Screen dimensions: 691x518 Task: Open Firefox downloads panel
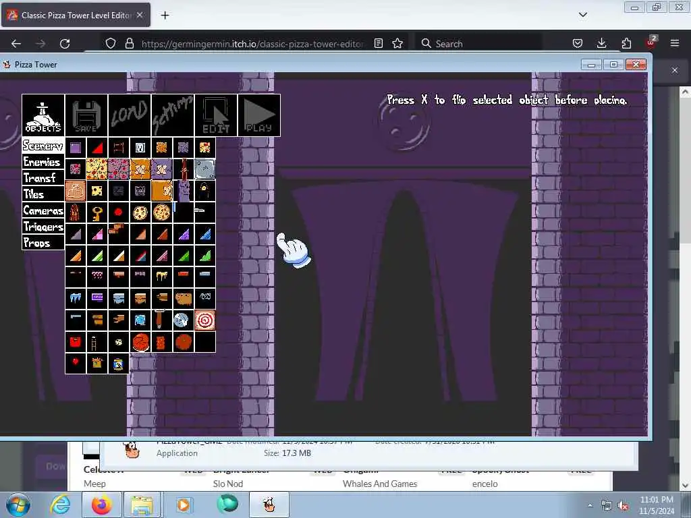click(x=601, y=44)
